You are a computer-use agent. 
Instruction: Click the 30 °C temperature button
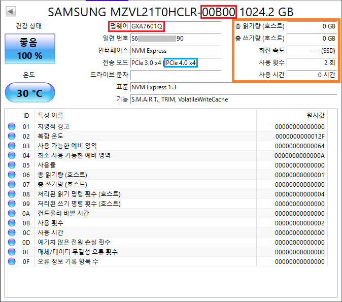coord(30,92)
